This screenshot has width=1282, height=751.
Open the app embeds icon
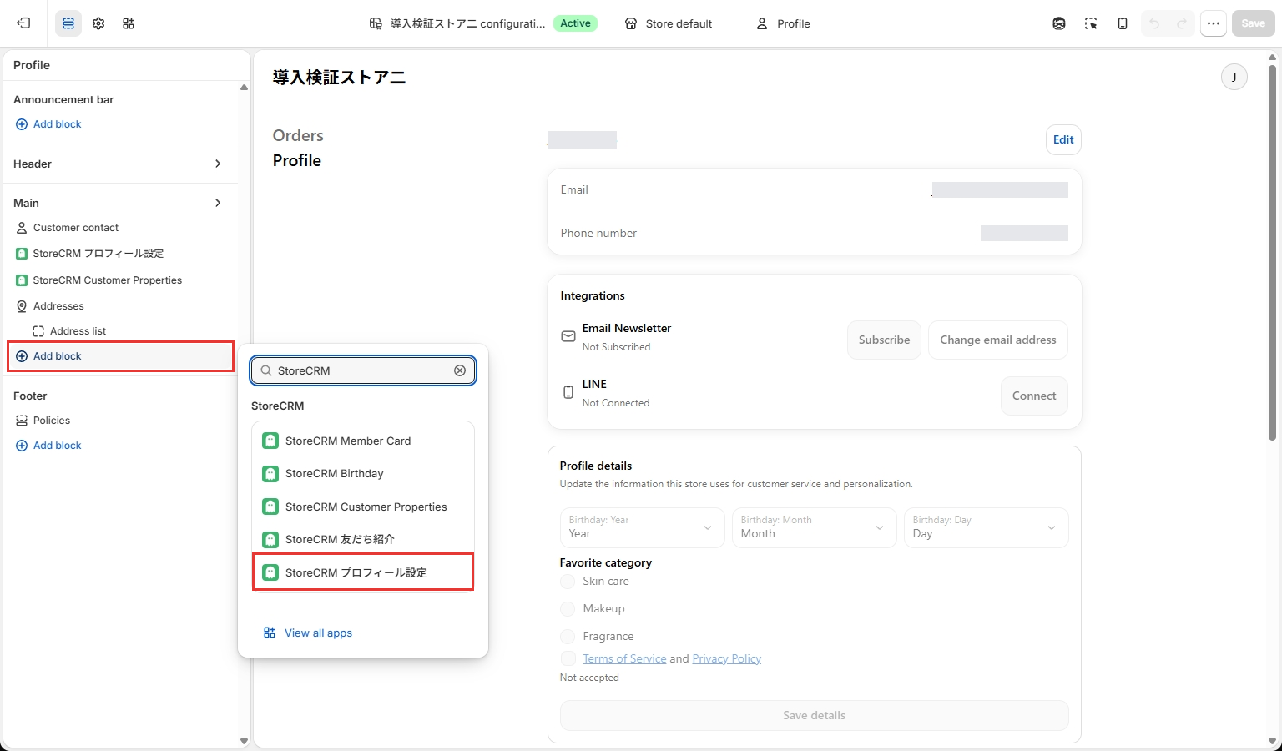point(129,23)
